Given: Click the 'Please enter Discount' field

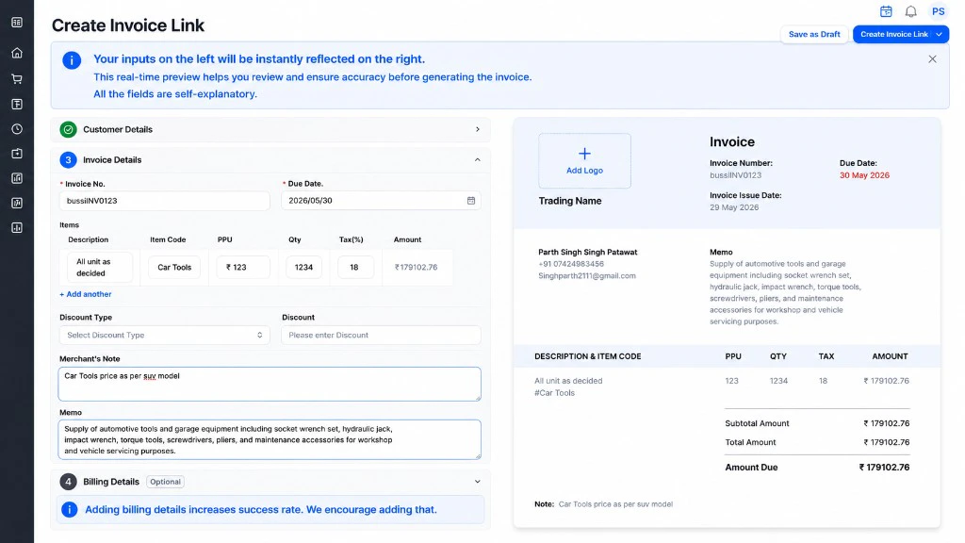Looking at the screenshot, I should tap(381, 335).
